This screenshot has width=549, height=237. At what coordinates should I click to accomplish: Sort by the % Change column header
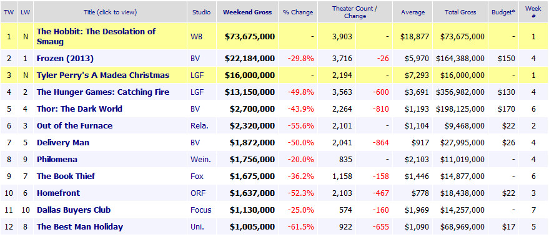(x=298, y=12)
